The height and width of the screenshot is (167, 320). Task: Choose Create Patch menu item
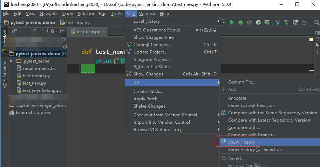[x=173, y=91]
